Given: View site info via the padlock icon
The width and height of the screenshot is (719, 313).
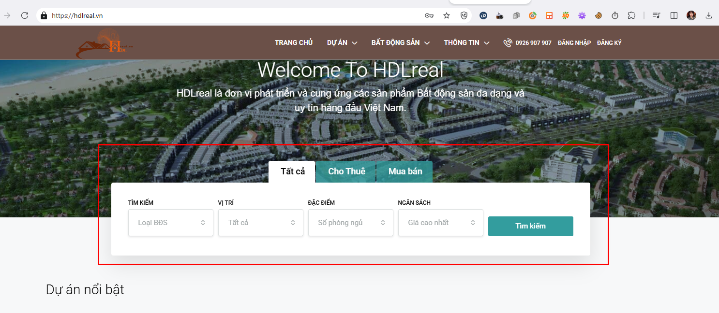Looking at the screenshot, I should (44, 15).
